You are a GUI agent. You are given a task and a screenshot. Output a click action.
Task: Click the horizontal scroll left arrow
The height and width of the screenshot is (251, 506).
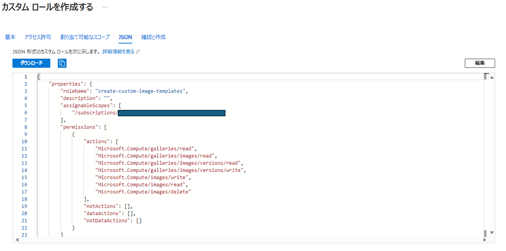(x=17, y=240)
